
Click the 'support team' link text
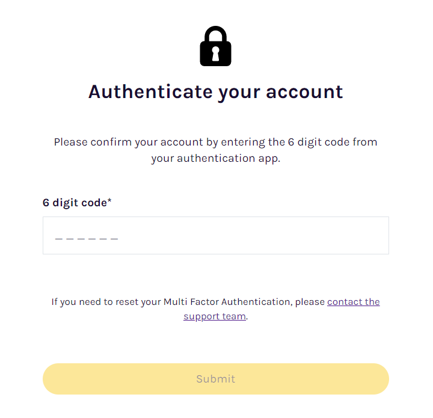click(215, 316)
